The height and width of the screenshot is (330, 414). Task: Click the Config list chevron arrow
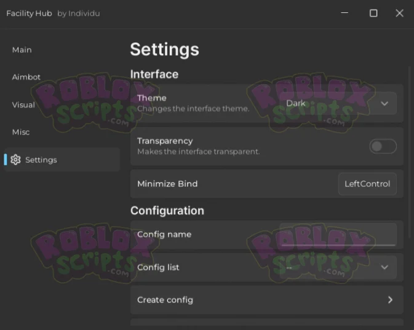coord(384,267)
